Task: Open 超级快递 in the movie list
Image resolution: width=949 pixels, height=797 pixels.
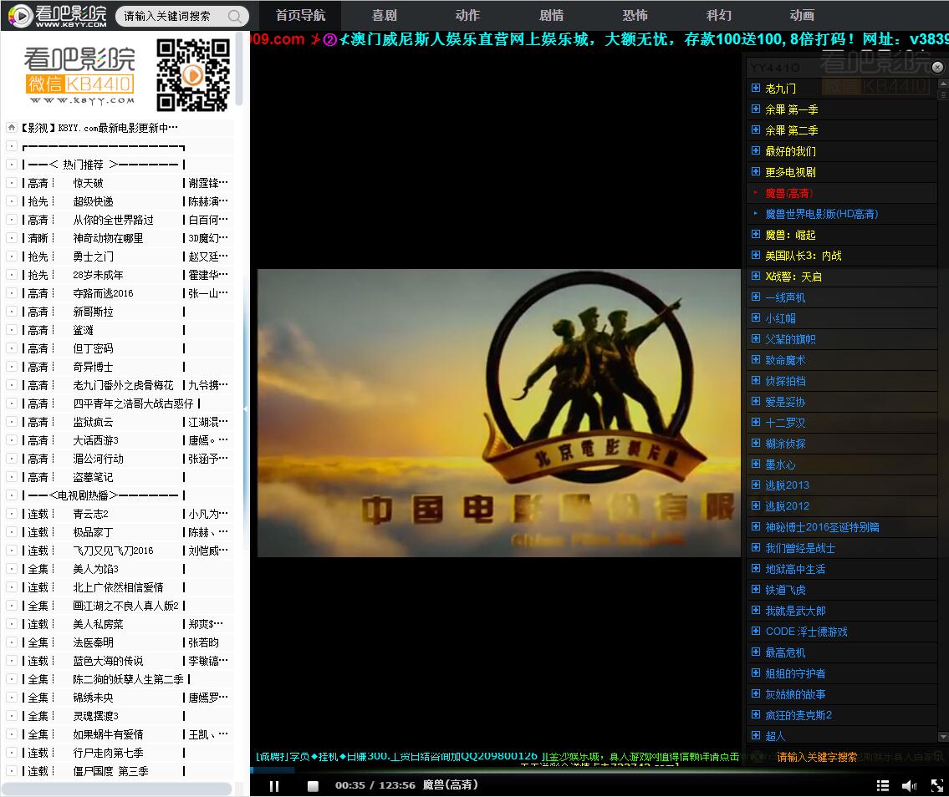Action: [93, 201]
